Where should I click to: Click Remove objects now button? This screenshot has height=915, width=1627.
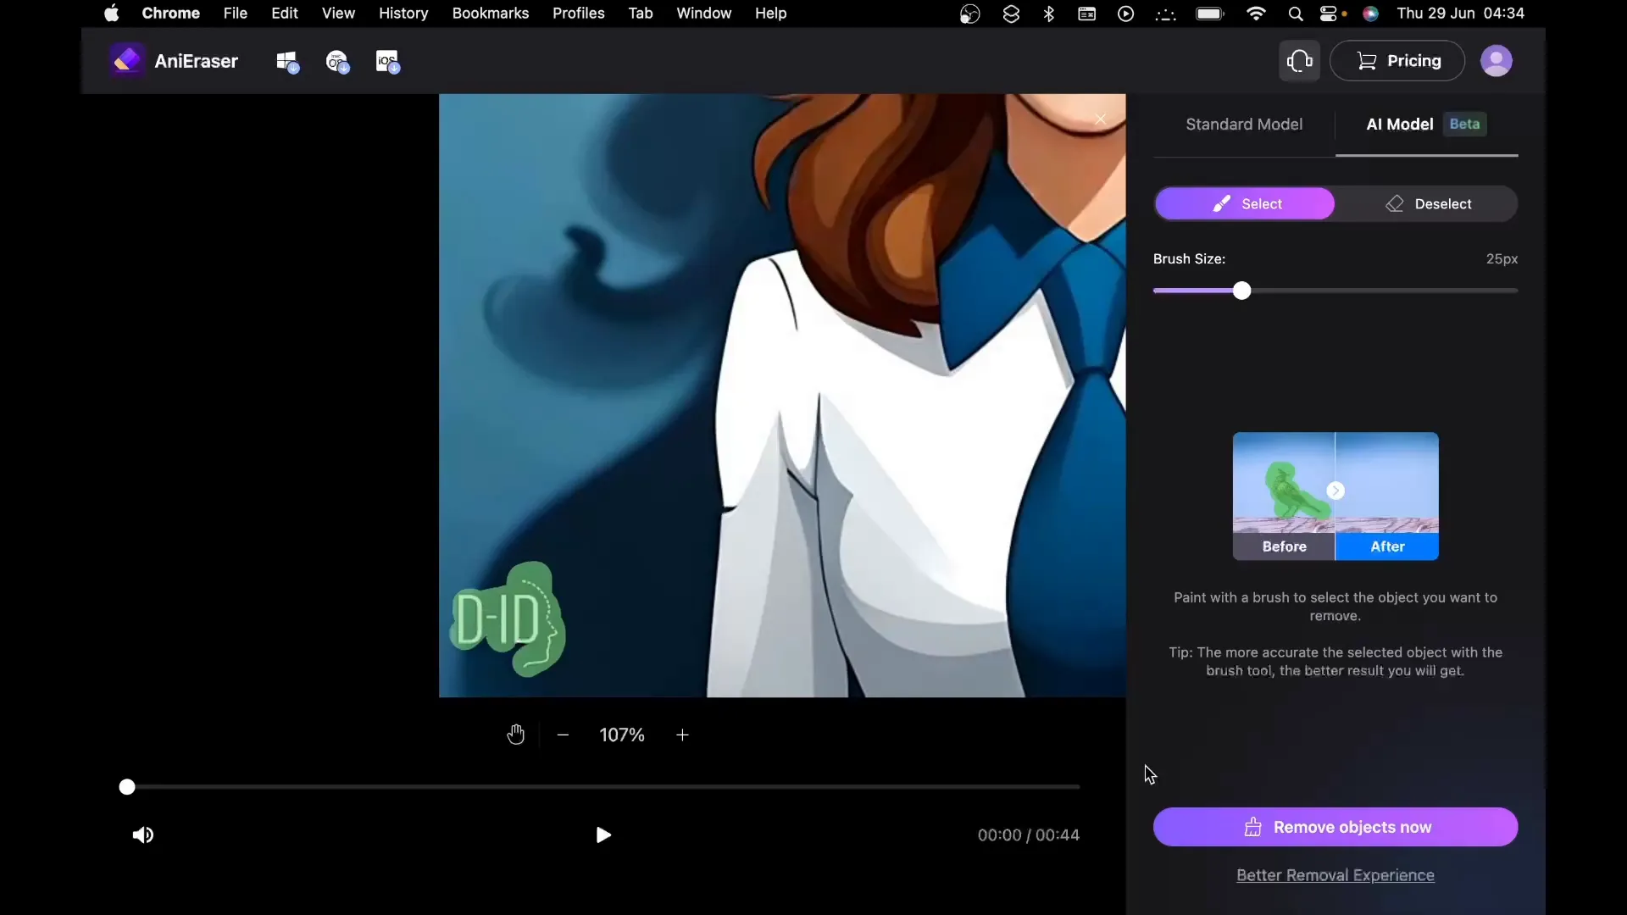(1335, 827)
